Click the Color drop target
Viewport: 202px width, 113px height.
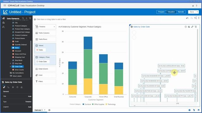coord(45,75)
